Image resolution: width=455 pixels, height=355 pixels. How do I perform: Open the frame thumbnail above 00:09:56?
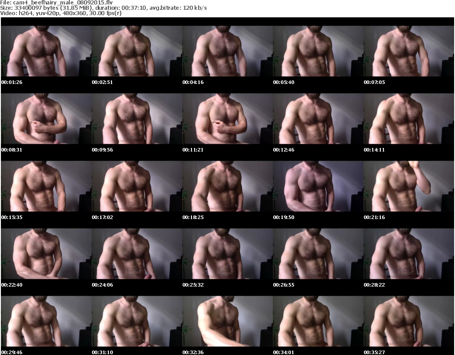point(137,119)
